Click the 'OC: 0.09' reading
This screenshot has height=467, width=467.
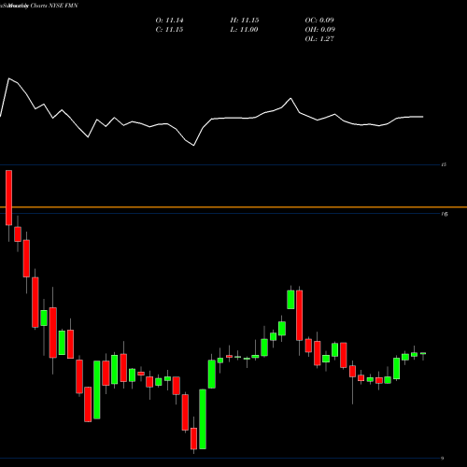coord(319,21)
